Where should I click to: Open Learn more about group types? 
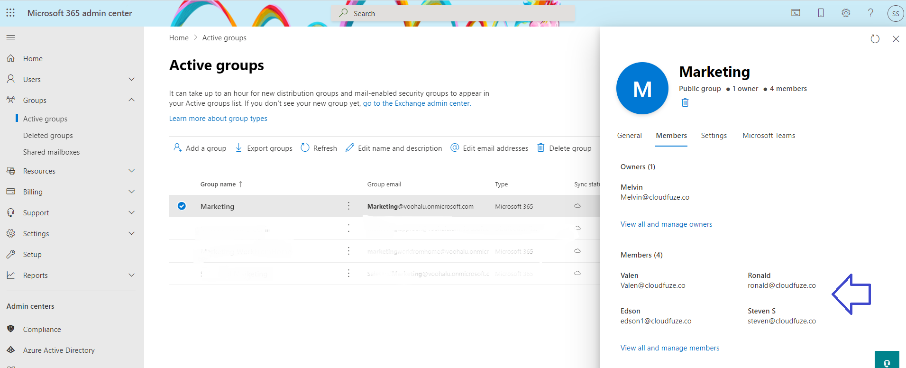point(218,119)
